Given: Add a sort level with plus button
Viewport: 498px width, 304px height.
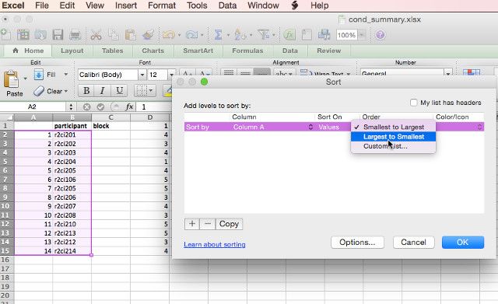Looking at the screenshot, I should click(192, 224).
